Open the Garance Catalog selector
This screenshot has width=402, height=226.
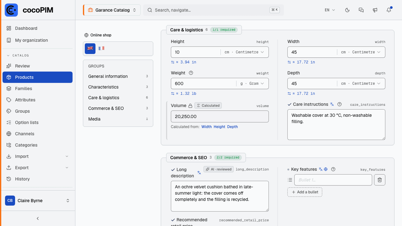click(112, 10)
